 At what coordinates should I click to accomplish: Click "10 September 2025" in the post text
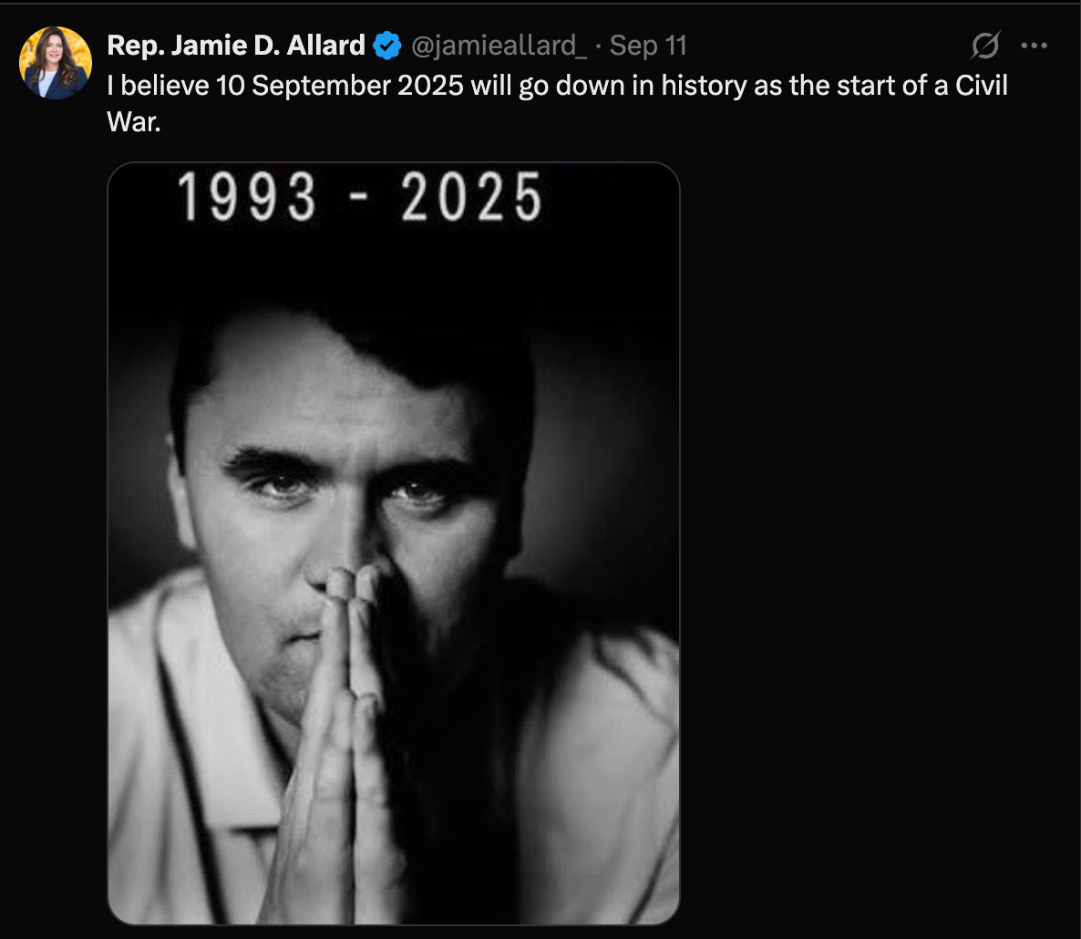[339, 87]
